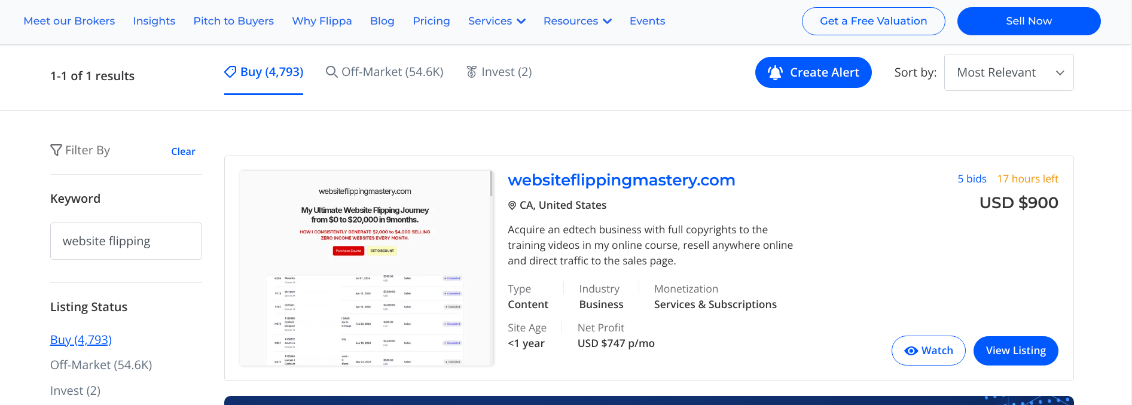Viewport: 1132px width, 405px height.
Task: Click the Sell Now button
Action: tap(1029, 21)
